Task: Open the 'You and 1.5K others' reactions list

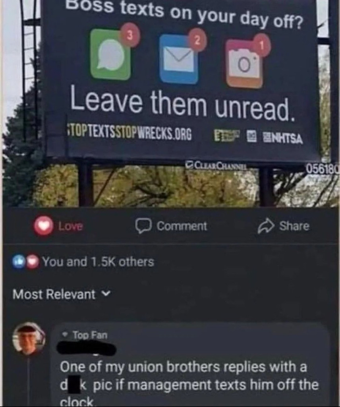Action: click(98, 262)
